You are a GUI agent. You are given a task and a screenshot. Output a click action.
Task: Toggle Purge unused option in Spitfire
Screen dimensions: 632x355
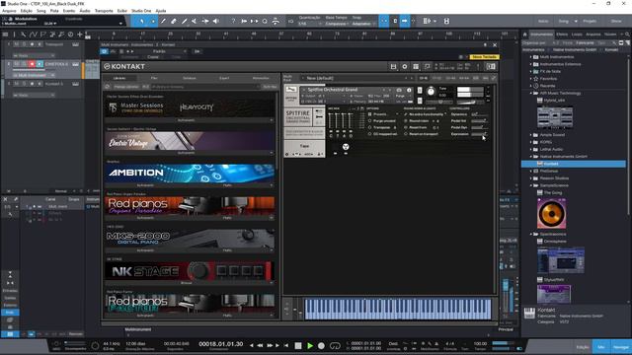click(370, 120)
